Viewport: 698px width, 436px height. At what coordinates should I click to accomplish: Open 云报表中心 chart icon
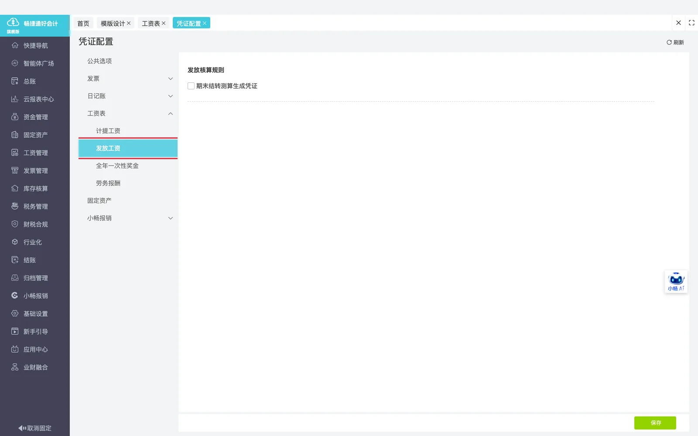pos(15,99)
